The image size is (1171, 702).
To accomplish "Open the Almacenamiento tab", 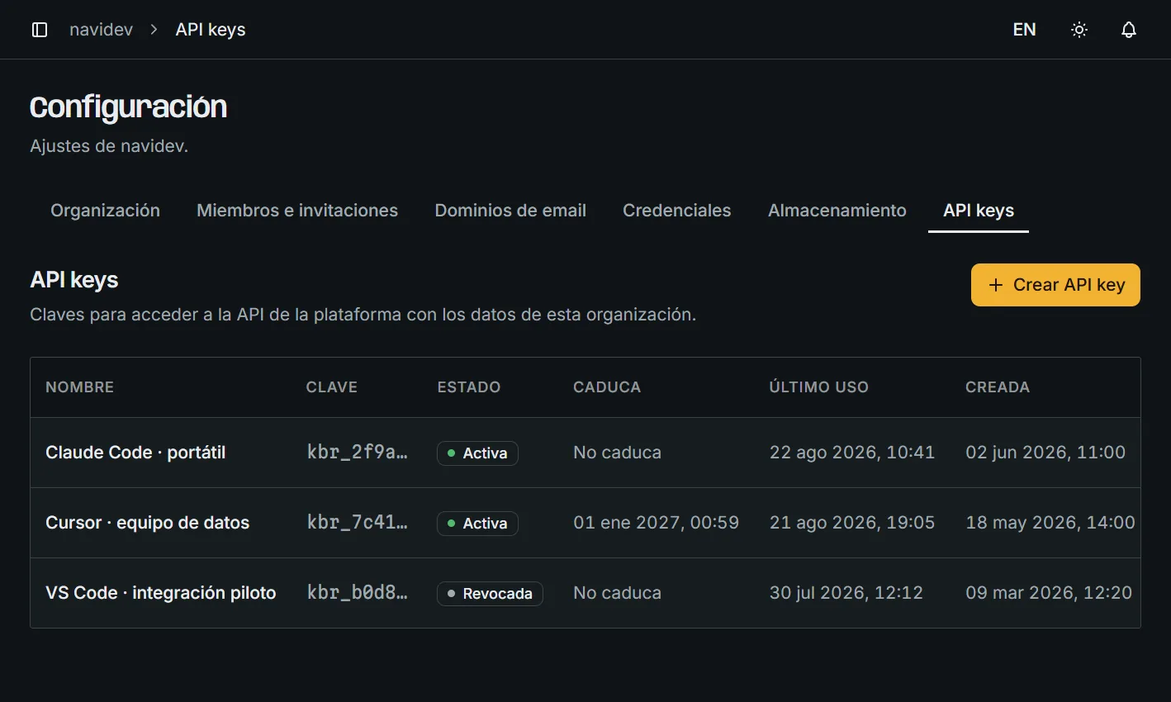I will tap(837, 211).
